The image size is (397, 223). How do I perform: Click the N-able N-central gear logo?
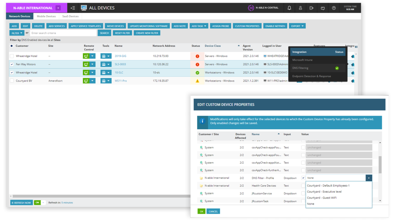tap(251, 8)
